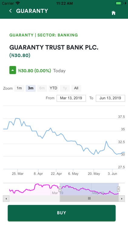Tap the Today label
Image resolution: width=128 pixels, height=229 pixels.
59,71
